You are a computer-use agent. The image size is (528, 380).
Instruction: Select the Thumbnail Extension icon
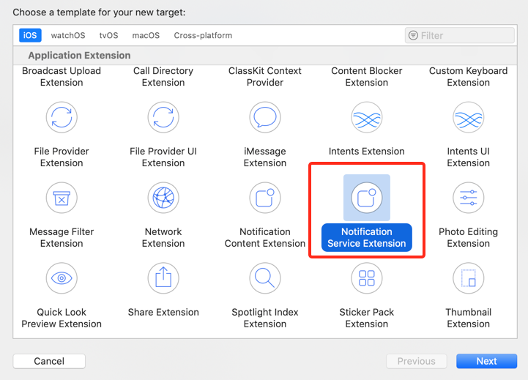(x=469, y=278)
